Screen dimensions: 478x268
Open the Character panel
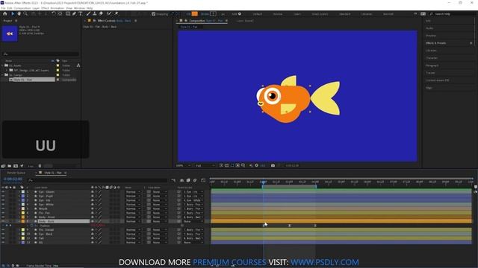(x=432, y=58)
